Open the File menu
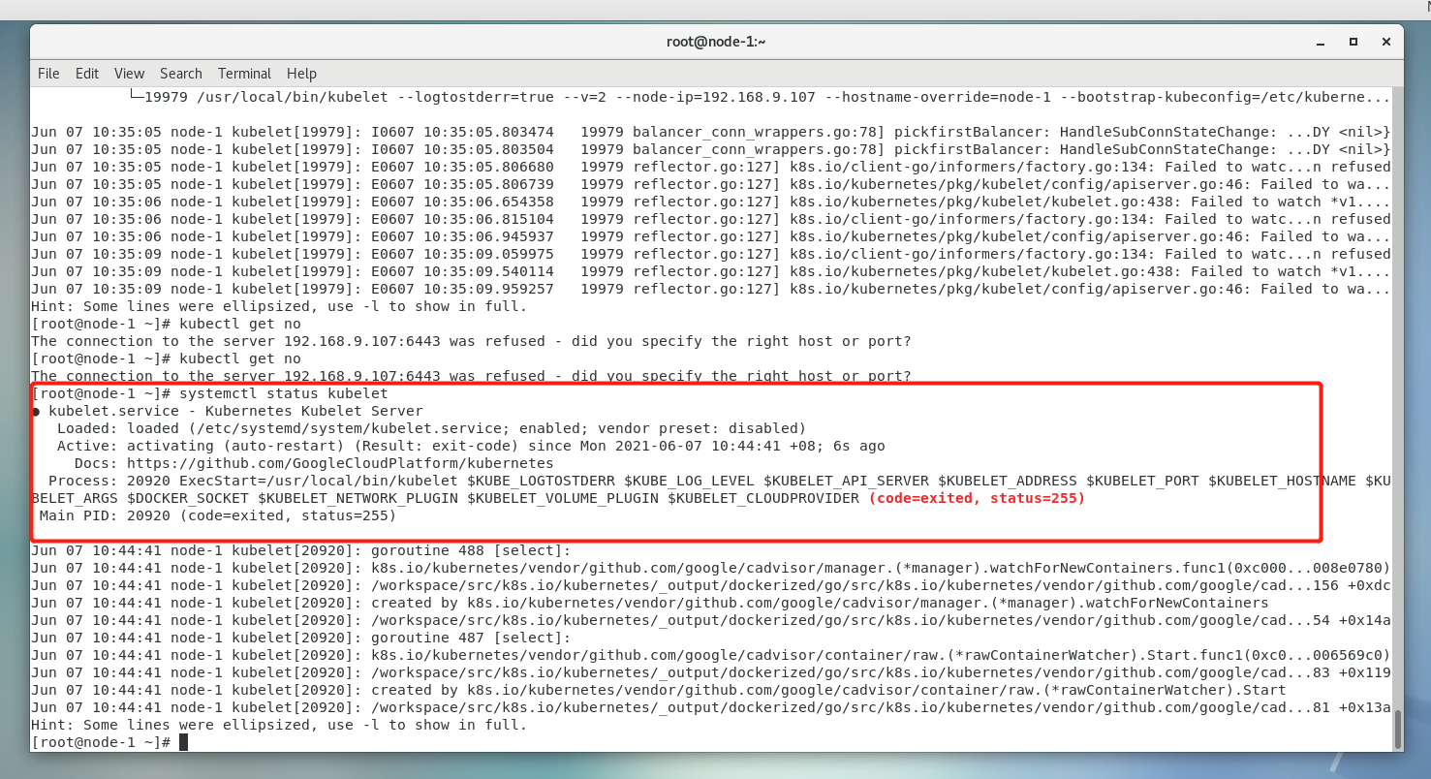Viewport: 1431px width, 779px height. (48, 74)
